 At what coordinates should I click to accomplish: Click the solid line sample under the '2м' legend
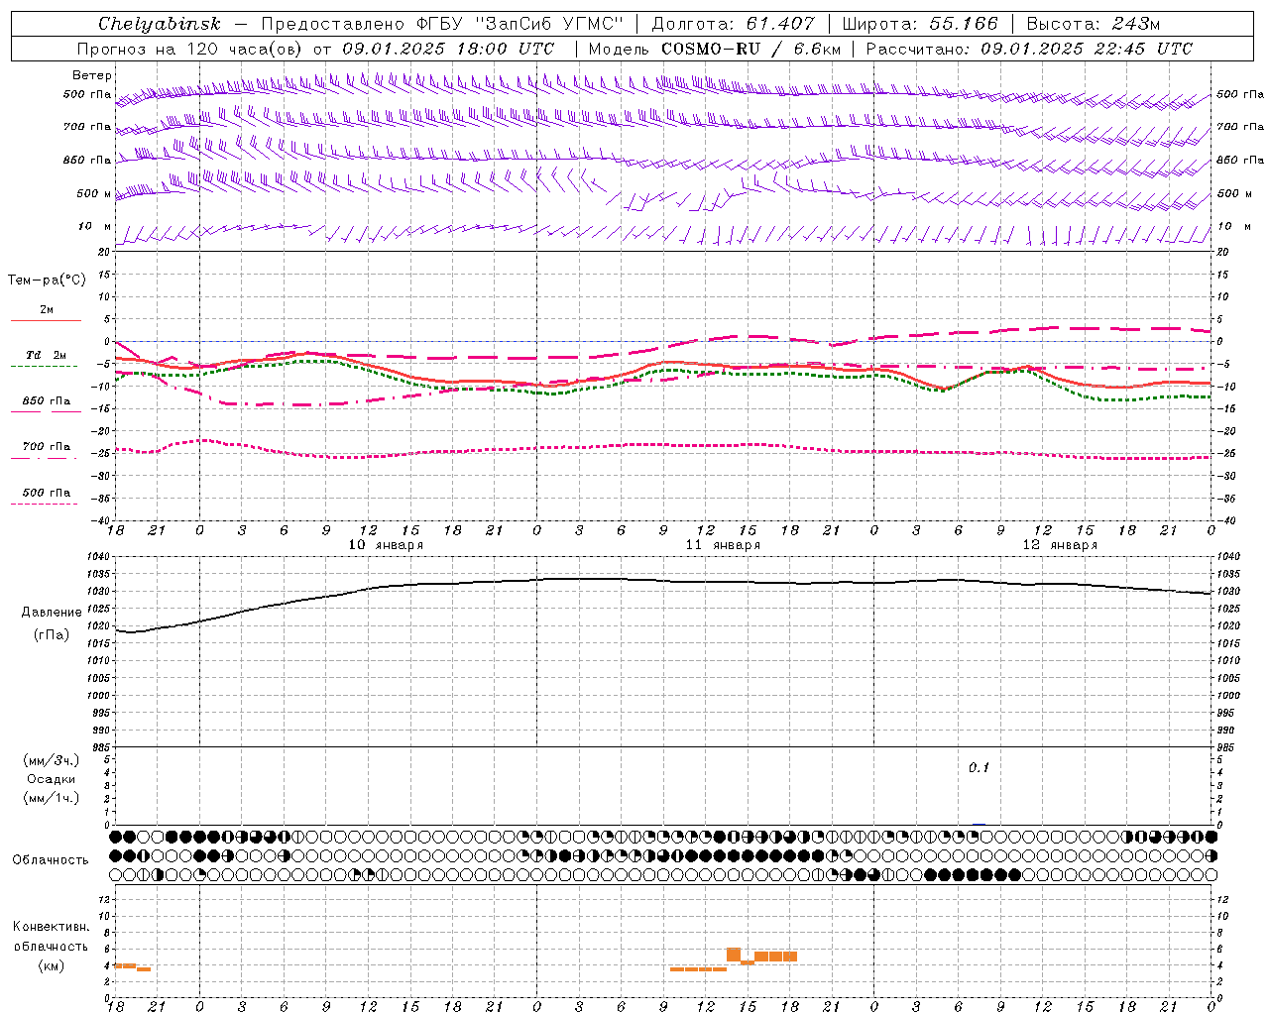[46, 321]
